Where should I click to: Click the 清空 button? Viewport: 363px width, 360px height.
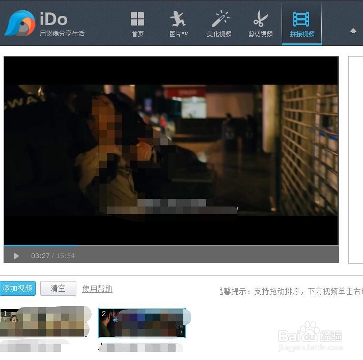tap(58, 289)
